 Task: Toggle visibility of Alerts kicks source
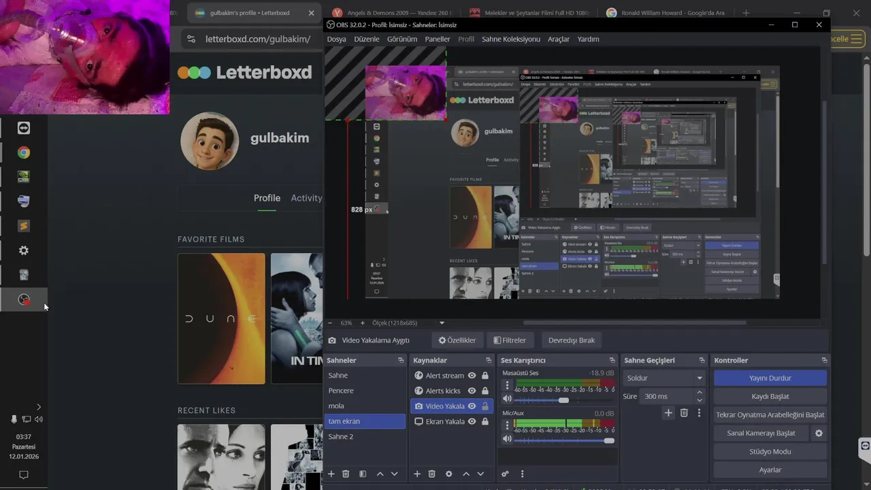[x=472, y=391]
